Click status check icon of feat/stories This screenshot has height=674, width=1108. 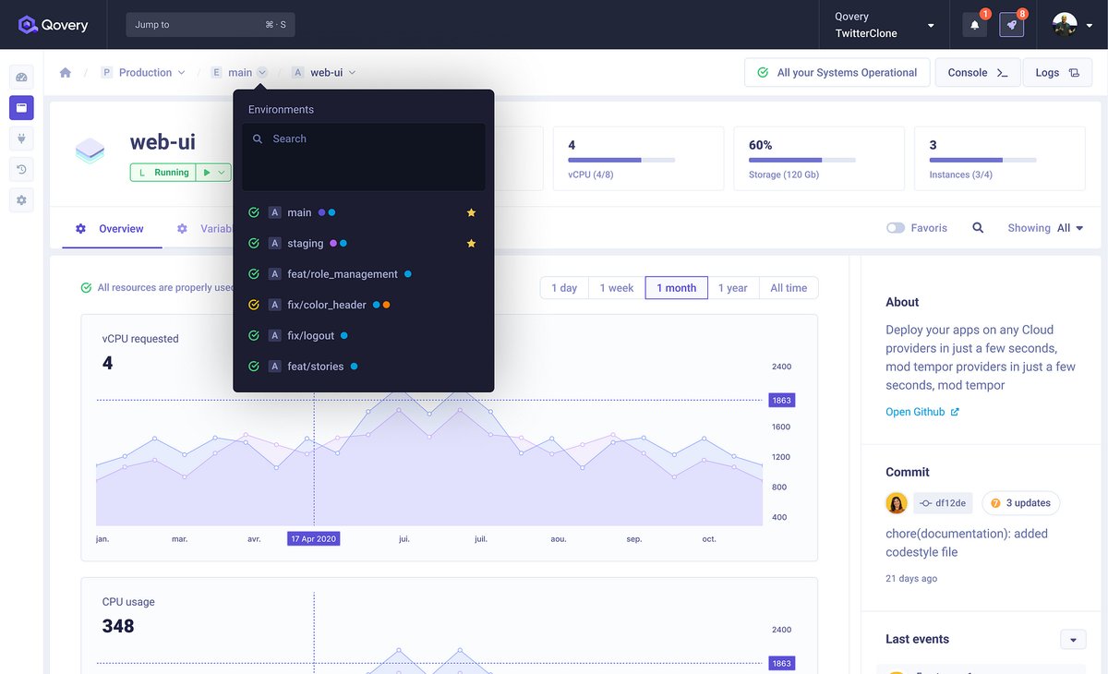(254, 367)
